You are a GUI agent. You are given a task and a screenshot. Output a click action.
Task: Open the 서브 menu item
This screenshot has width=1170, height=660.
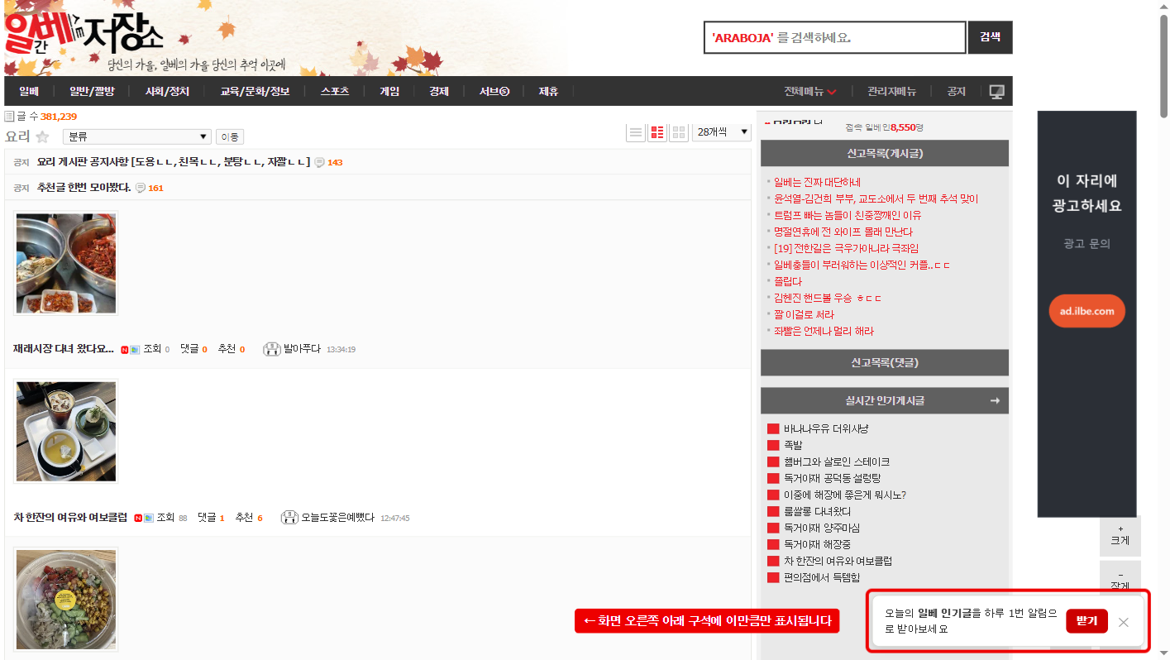coord(494,91)
